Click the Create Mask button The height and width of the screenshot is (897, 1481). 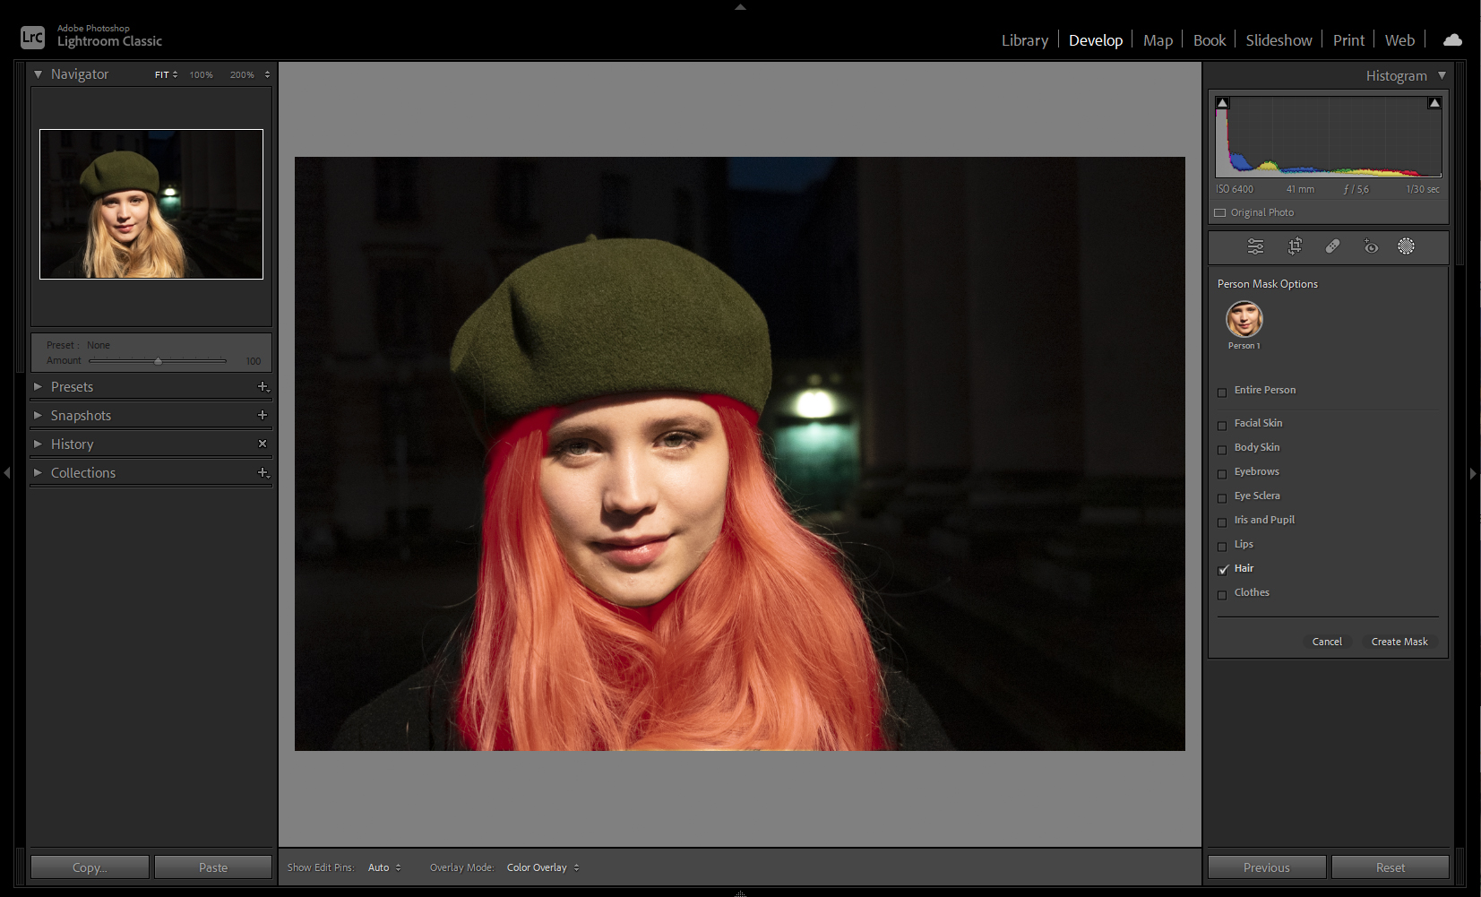[x=1399, y=642]
